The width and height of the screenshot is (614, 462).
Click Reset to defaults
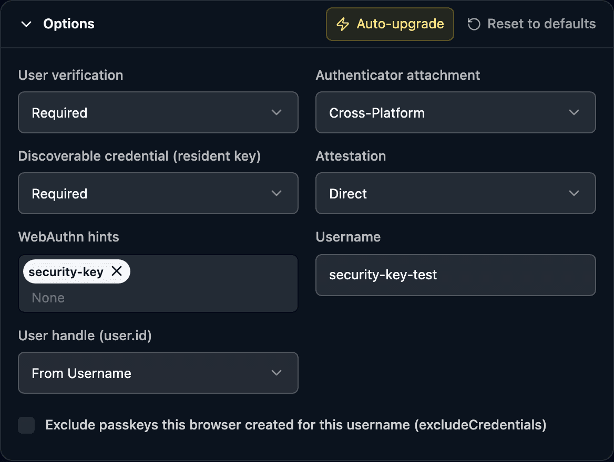click(531, 24)
